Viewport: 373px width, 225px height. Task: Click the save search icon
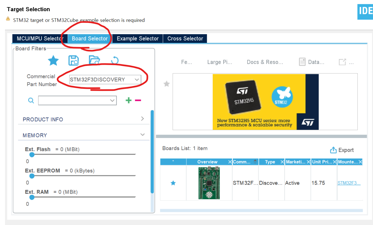[73, 60]
